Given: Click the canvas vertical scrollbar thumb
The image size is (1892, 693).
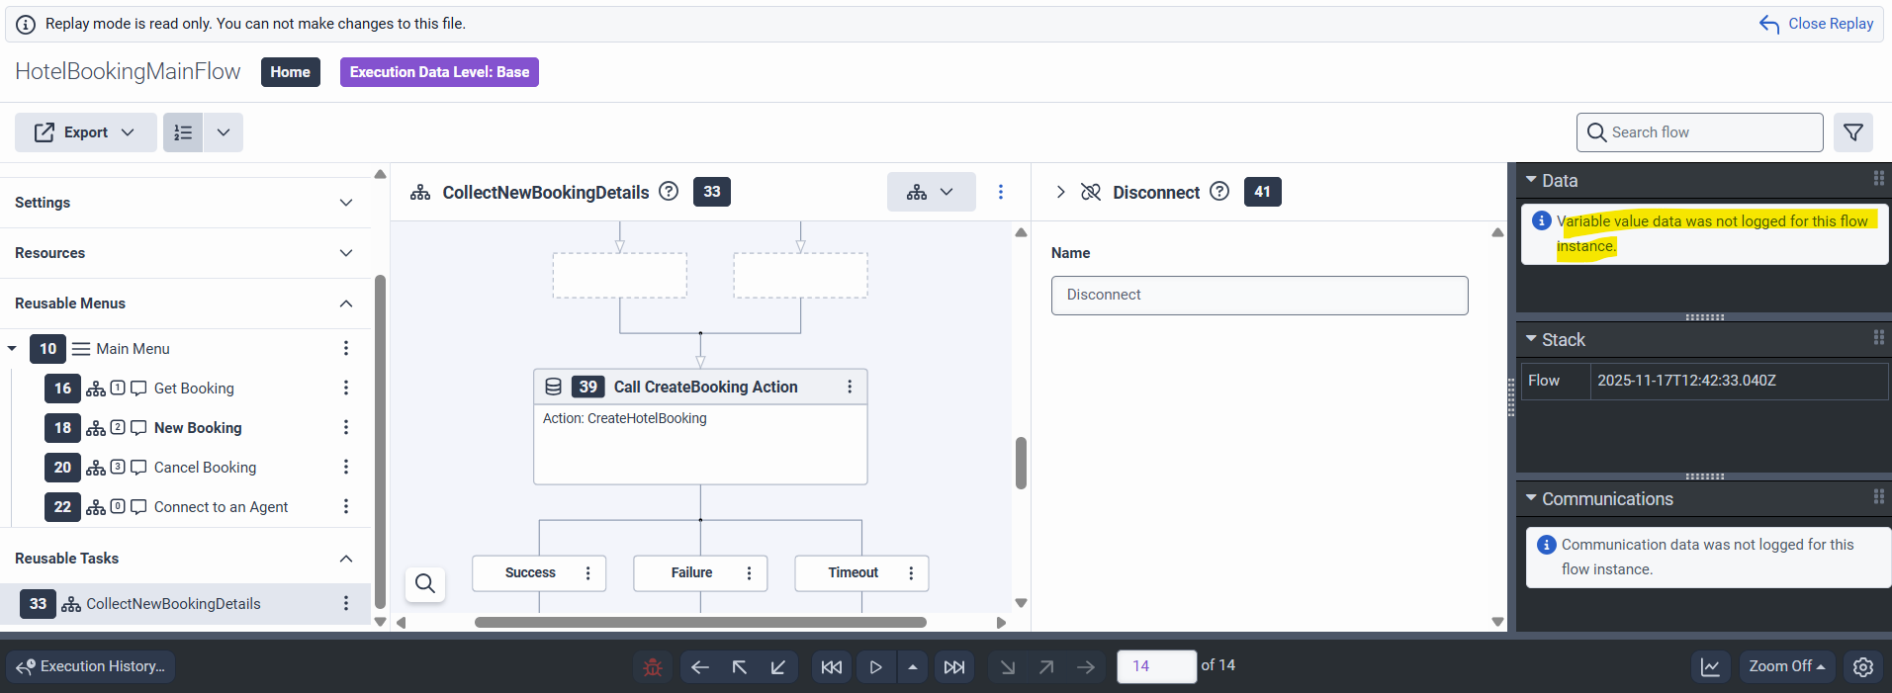Looking at the screenshot, I should click(1021, 463).
